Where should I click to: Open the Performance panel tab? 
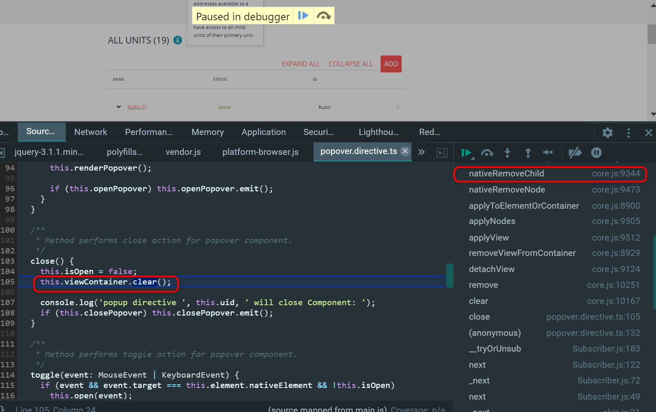pyautogui.click(x=149, y=132)
